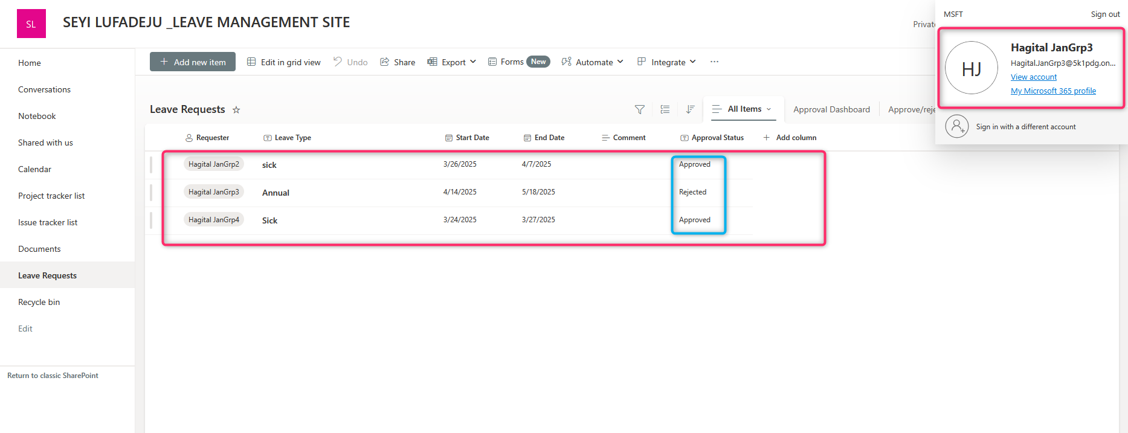
Task: Share the Leave Requests list
Action: [x=398, y=62]
